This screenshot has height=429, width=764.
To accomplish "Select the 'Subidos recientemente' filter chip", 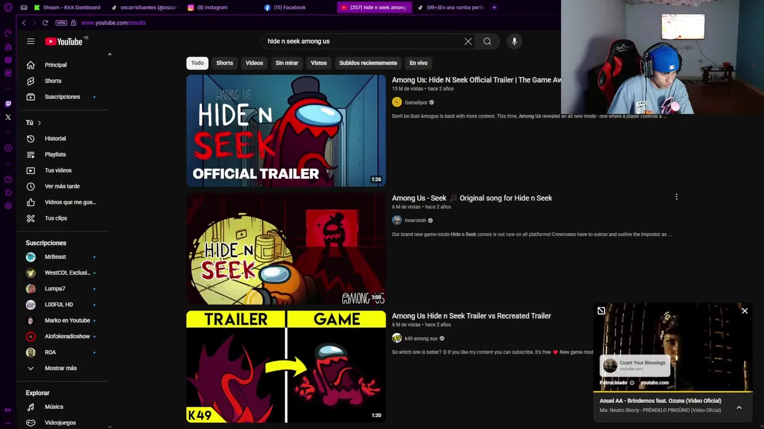I will pos(368,63).
